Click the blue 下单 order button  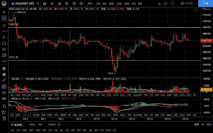206,4
